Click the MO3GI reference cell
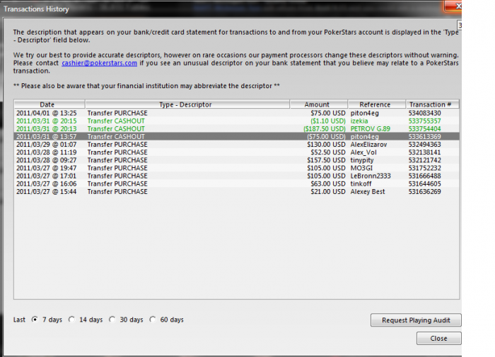Viewport: 495px width, 357px height. (361, 168)
